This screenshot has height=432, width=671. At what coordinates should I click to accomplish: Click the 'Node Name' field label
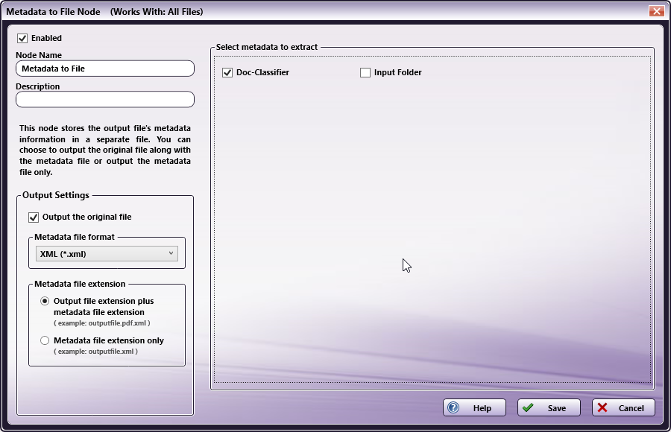[x=39, y=55]
